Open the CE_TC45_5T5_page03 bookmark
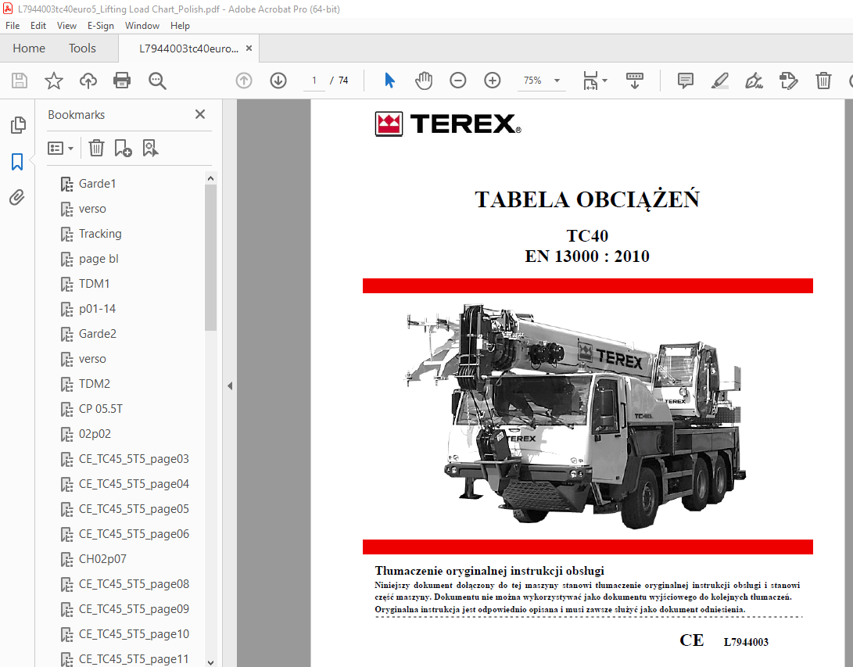This screenshot has width=853, height=667. click(x=134, y=459)
